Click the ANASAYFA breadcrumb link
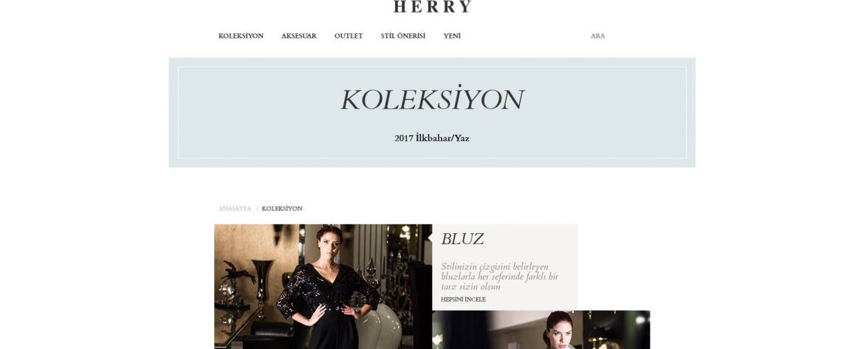This screenshot has height=349, width=864. coord(235,209)
